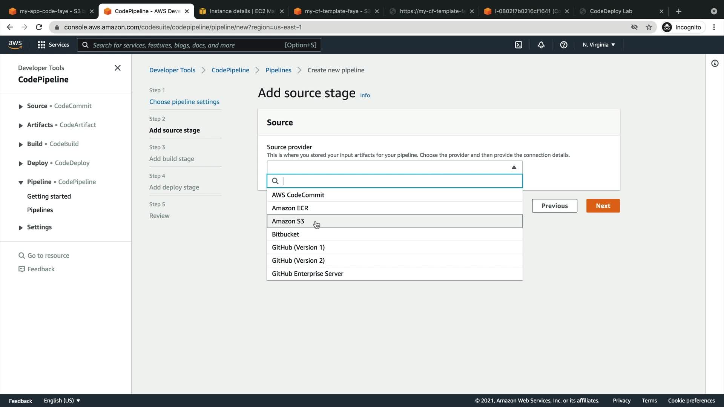Open the Services grid menu
Image resolution: width=724 pixels, height=407 pixels.
pyautogui.click(x=53, y=45)
